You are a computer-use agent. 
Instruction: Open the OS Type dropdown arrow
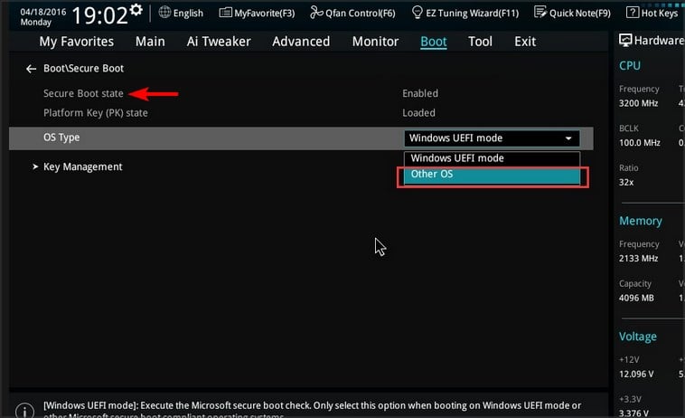(568, 138)
